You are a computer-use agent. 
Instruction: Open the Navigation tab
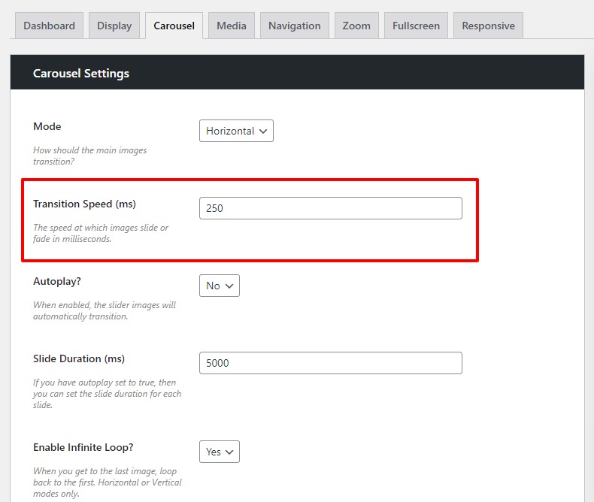pyautogui.click(x=294, y=26)
